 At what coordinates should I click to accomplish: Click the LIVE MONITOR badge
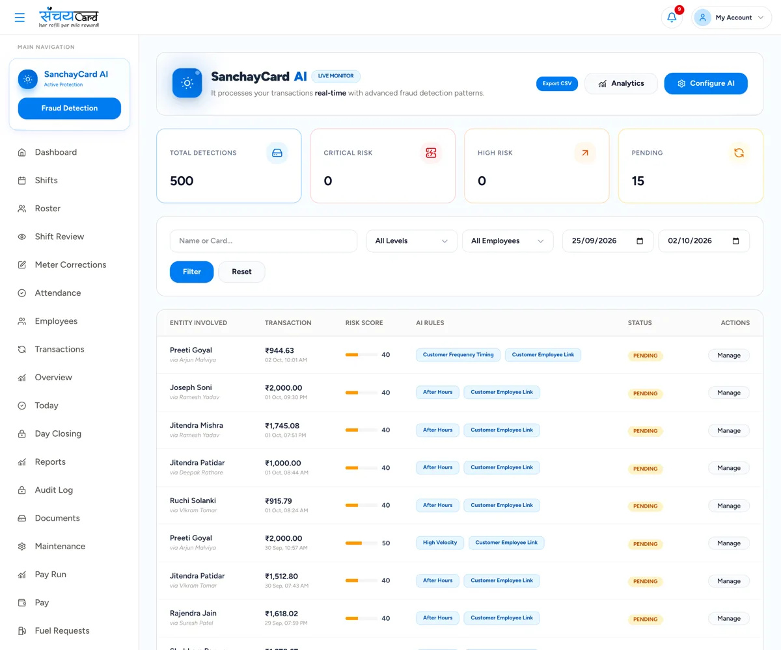click(336, 76)
